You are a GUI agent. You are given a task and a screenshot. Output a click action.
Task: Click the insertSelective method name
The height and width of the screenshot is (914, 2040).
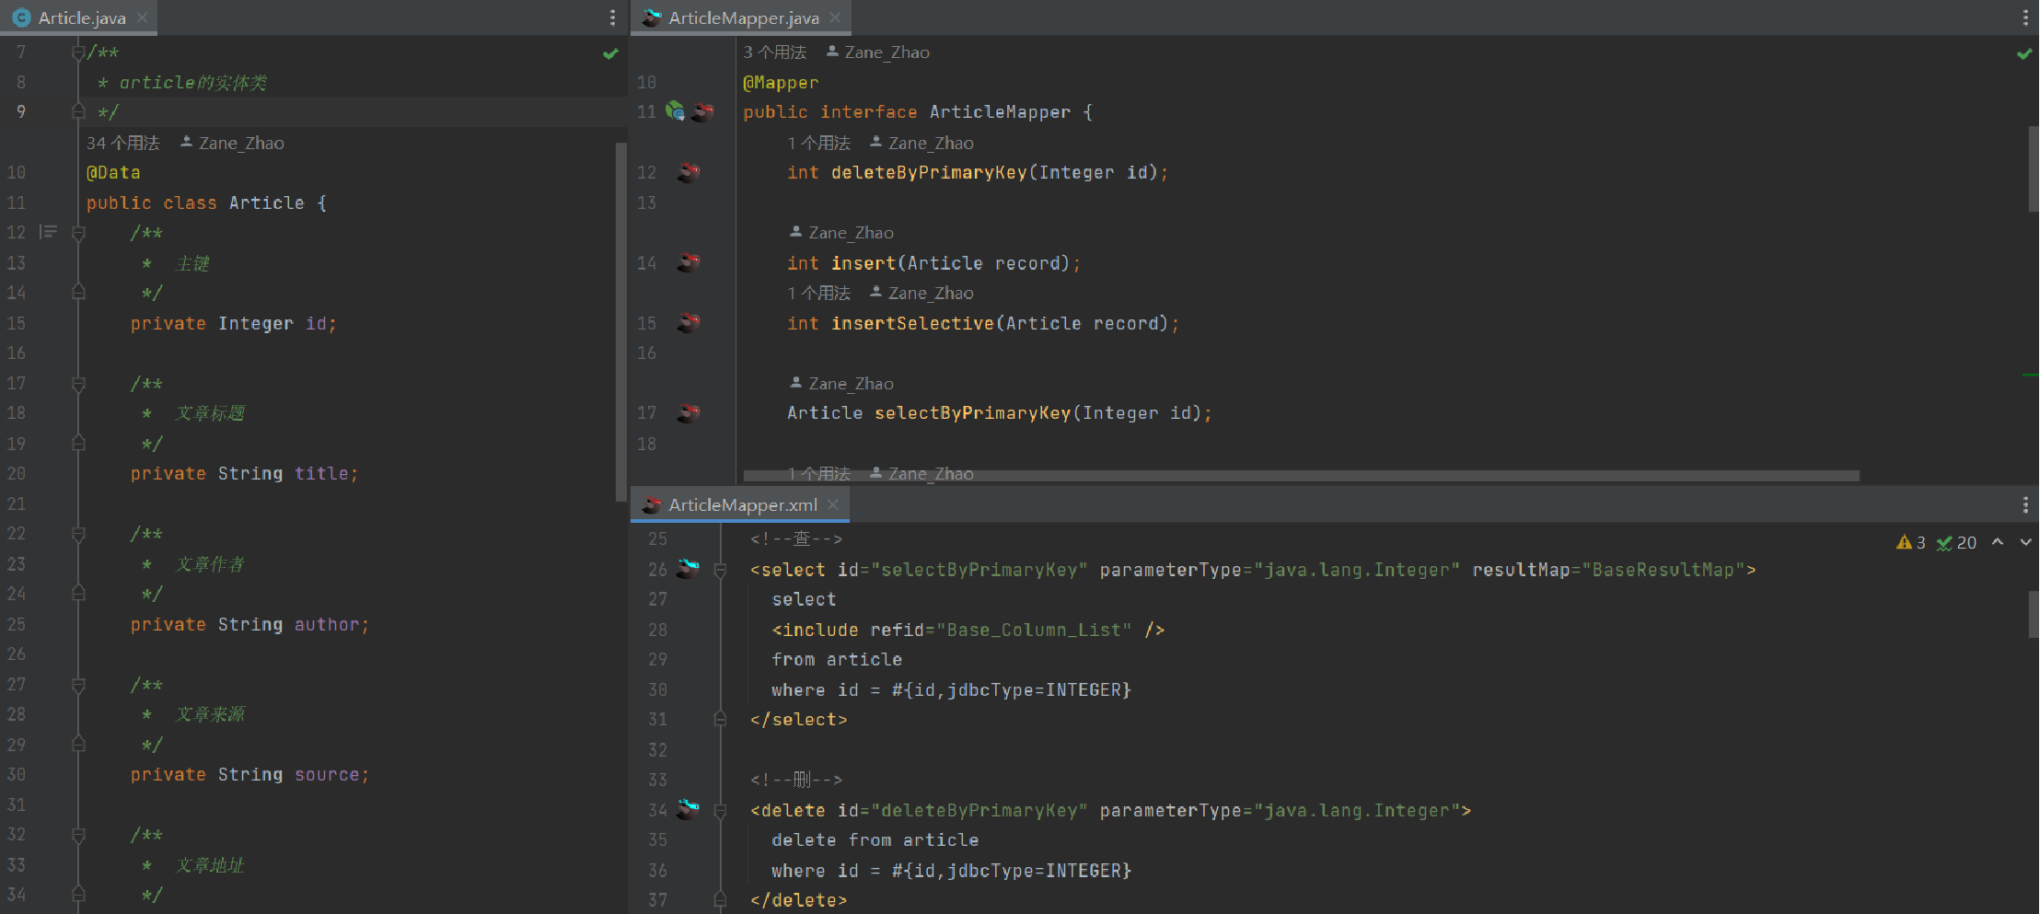click(x=912, y=323)
